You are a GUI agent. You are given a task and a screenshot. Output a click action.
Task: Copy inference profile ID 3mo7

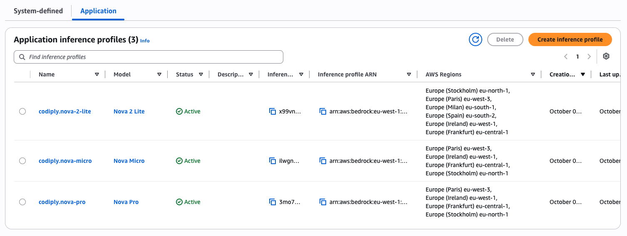273,202
